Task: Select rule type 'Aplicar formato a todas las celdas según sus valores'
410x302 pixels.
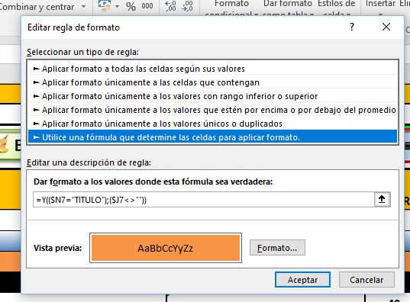Action: (x=212, y=69)
